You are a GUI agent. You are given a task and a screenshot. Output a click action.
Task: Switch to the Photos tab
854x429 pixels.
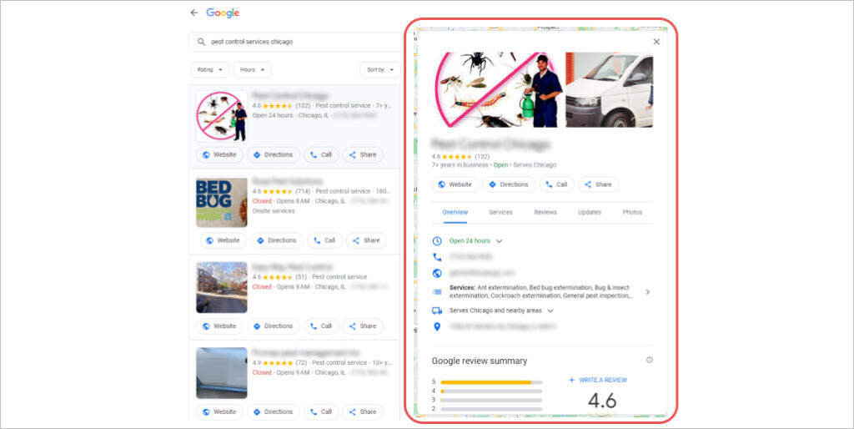[632, 213]
